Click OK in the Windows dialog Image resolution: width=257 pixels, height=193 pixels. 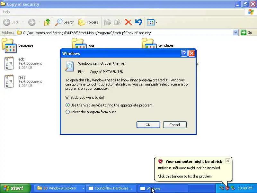click(148, 125)
